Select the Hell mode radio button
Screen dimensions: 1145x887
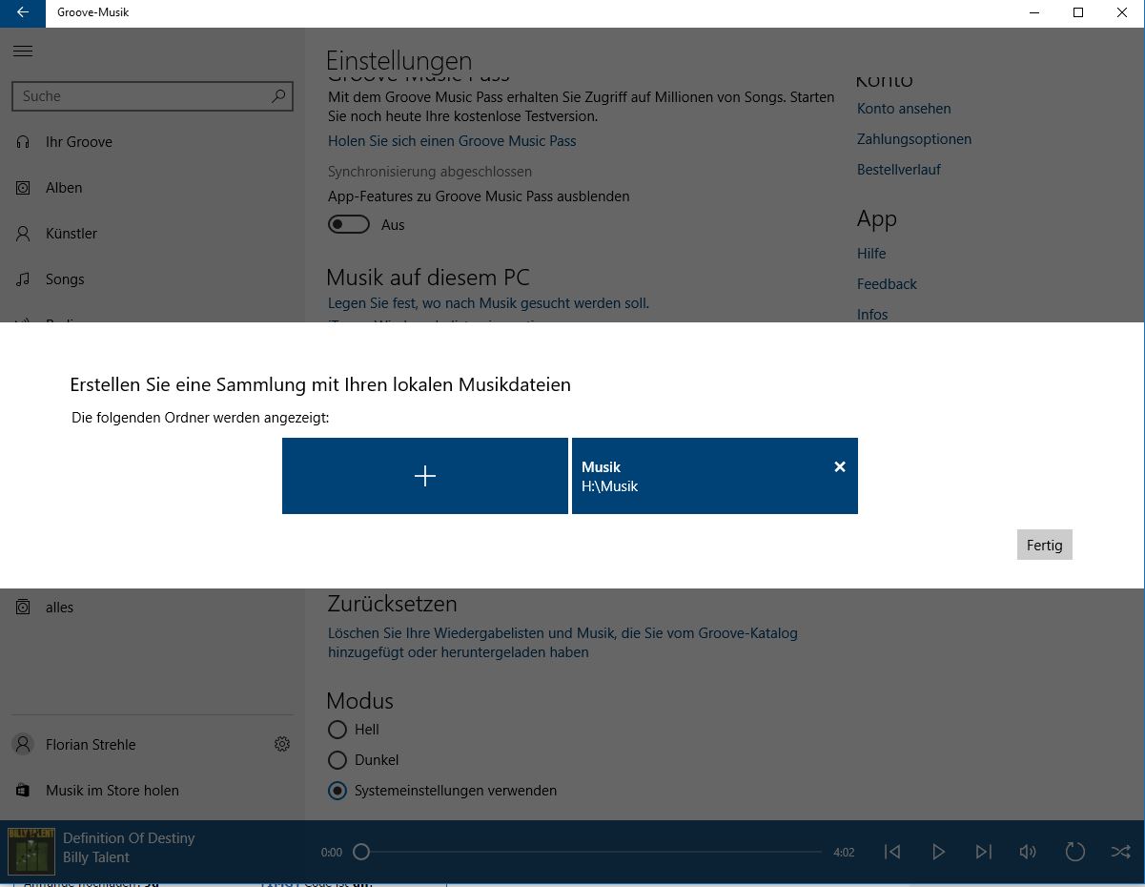337,730
